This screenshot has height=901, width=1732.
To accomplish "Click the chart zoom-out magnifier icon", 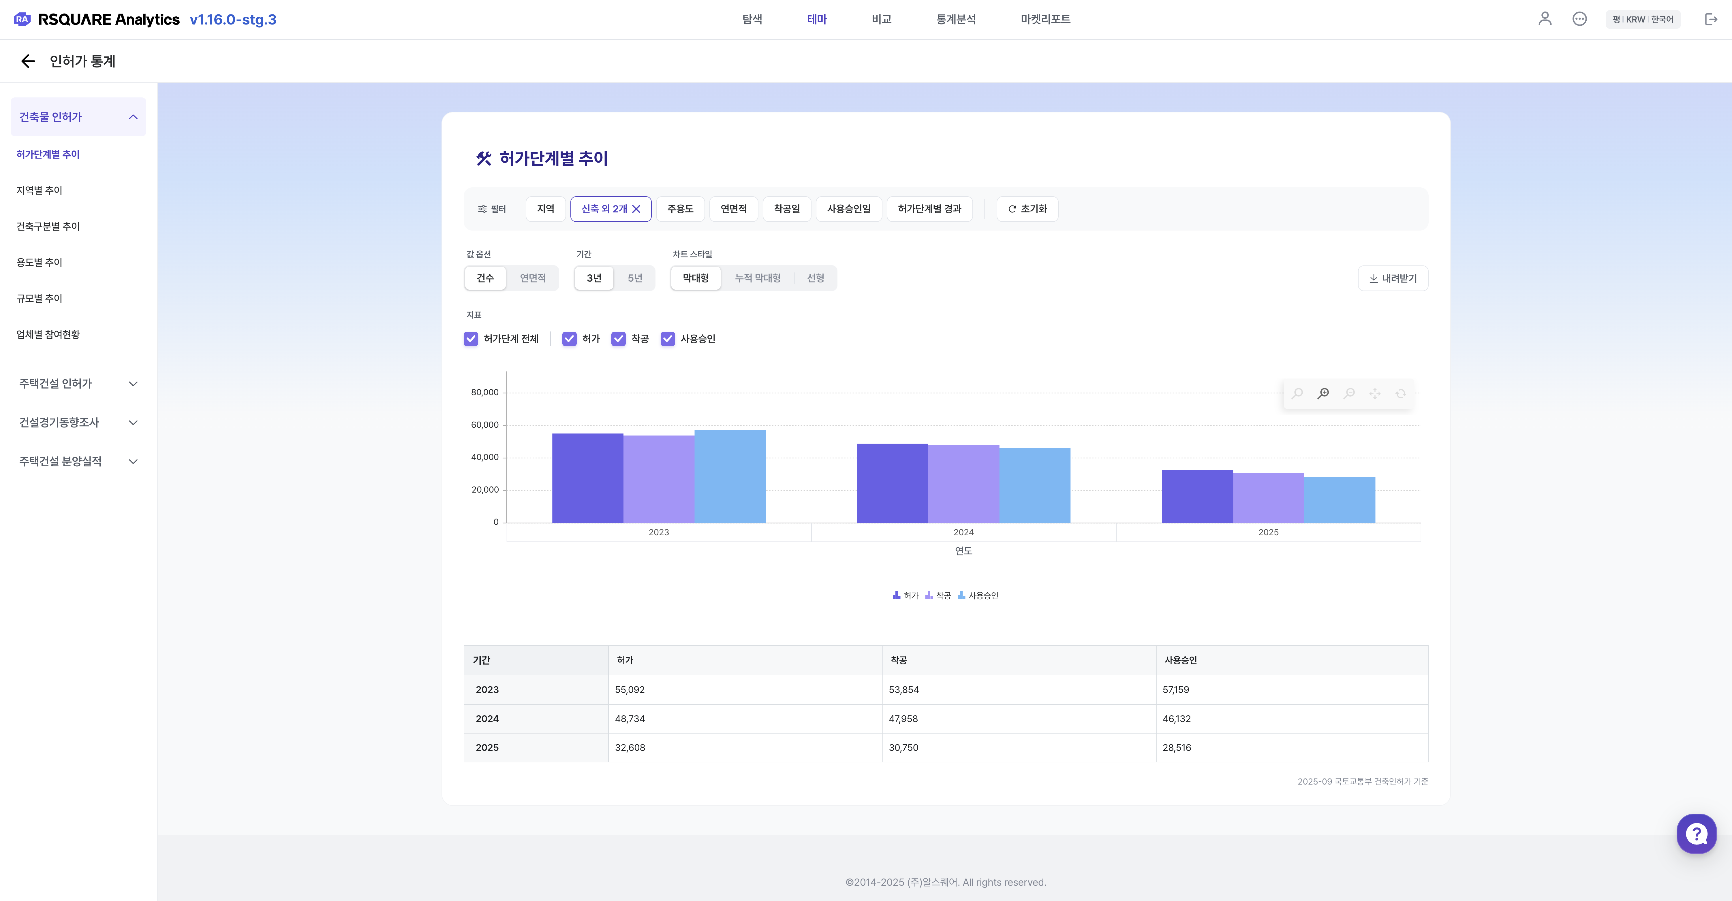I will (x=1349, y=394).
